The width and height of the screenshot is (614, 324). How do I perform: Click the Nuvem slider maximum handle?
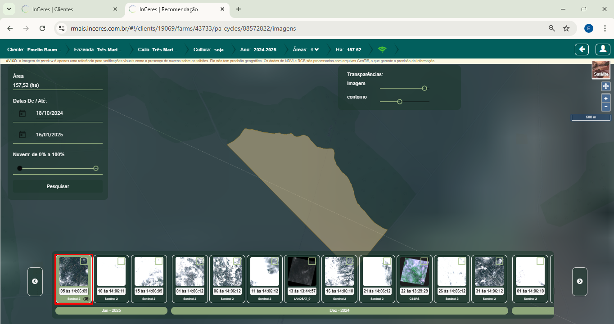[x=96, y=168]
